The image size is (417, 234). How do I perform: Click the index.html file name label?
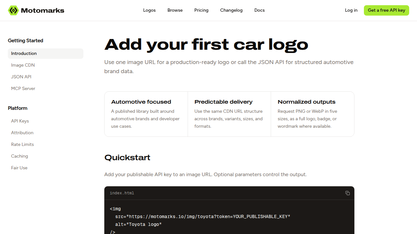pyautogui.click(x=122, y=193)
